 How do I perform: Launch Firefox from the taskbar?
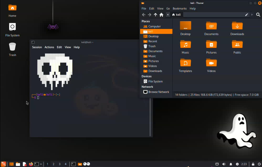[x=31, y=164]
